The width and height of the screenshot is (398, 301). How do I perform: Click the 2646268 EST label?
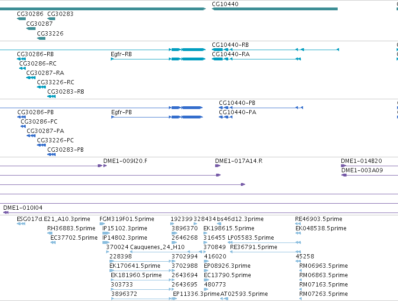[x=185, y=238]
